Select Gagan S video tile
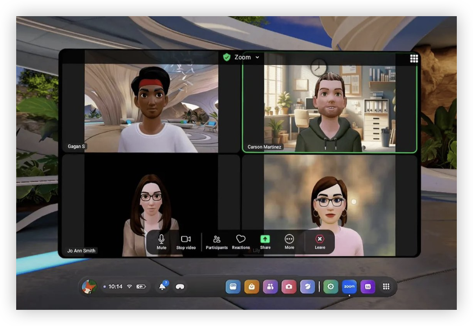 coord(151,102)
